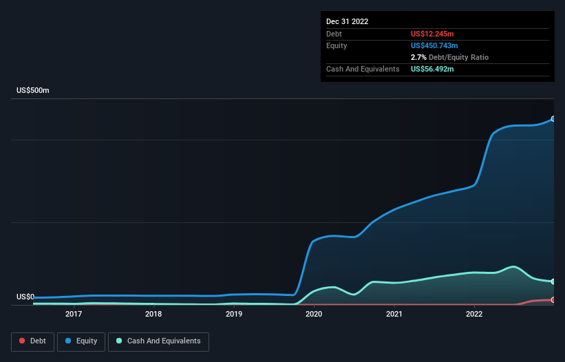Toggle Cash And Equivalents legend button
Image resolution: width=565 pixels, height=362 pixels.
pos(158,341)
